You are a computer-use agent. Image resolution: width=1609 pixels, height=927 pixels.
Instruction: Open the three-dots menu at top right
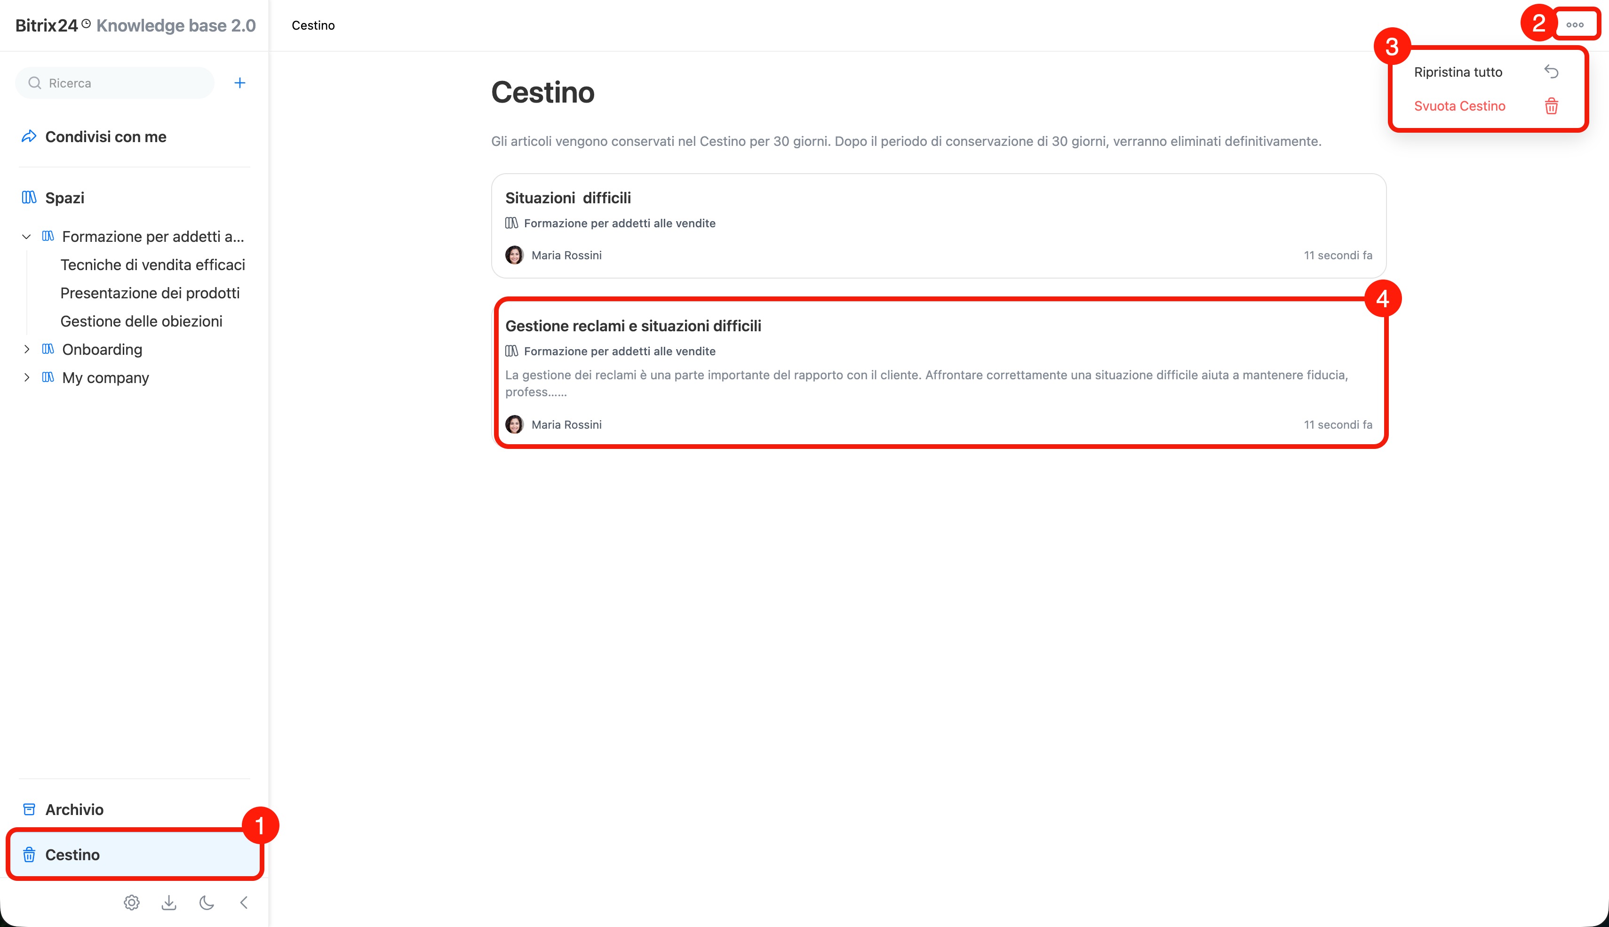1575,25
